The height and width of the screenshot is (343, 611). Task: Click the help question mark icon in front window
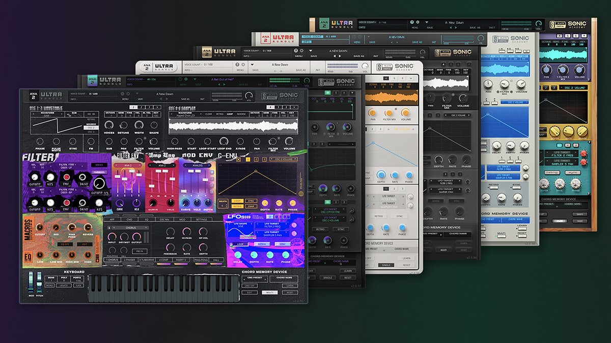click(x=122, y=94)
